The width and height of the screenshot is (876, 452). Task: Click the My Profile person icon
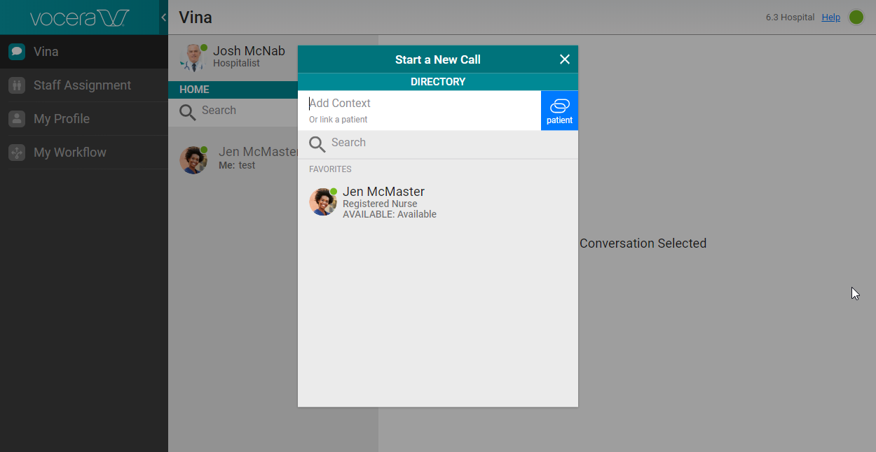click(x=17, y=119)
